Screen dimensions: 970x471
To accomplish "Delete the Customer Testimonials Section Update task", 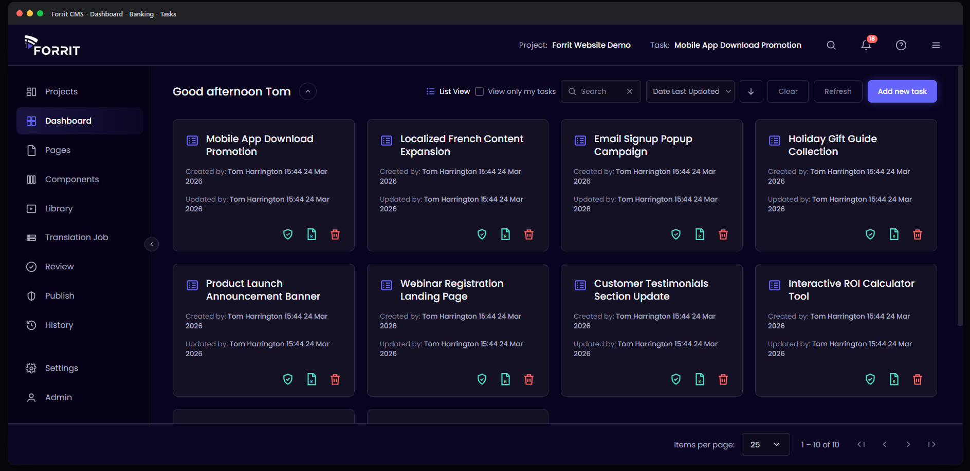I will pos(723,379).
